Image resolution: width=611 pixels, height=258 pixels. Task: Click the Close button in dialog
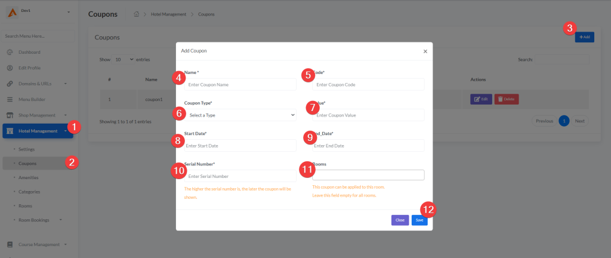(x=400, y=220)
